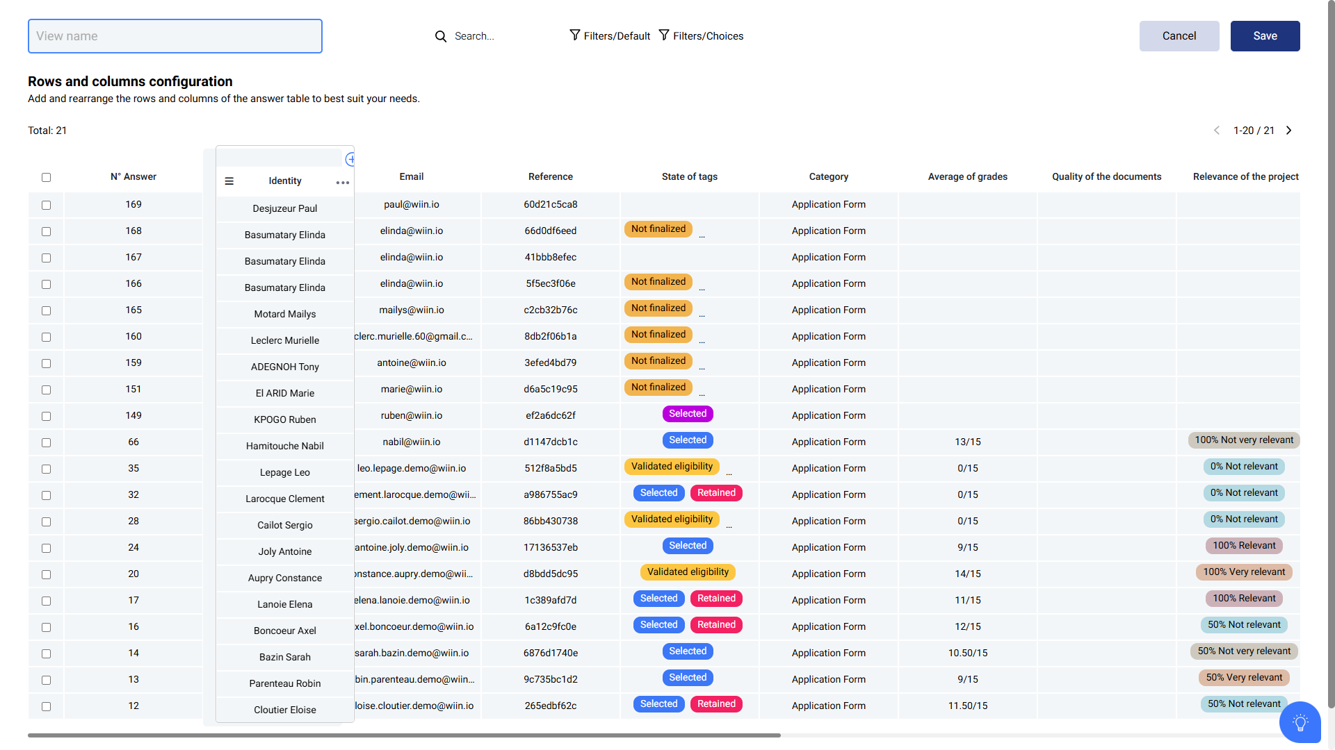The height and width of the screenshot is (750, 1335).
Task: Open the Filters/Choices funnel filter
Action: coord(701,36)
